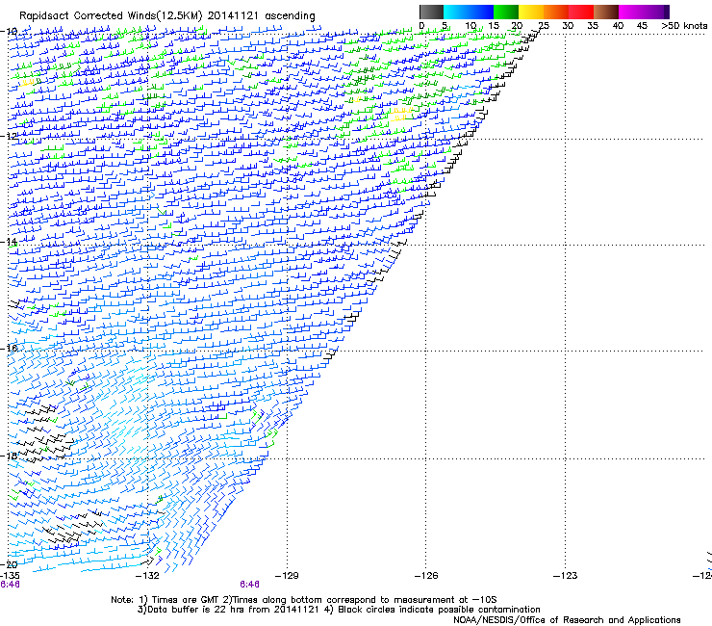This screenshot has width=712, height=626.
Task: Click the '40' legend scale label
Action: click(x=618, y=26)
